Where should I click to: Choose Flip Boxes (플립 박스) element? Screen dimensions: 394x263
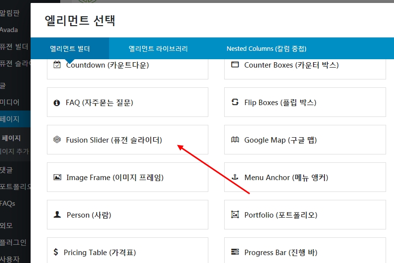coord(305,102)
